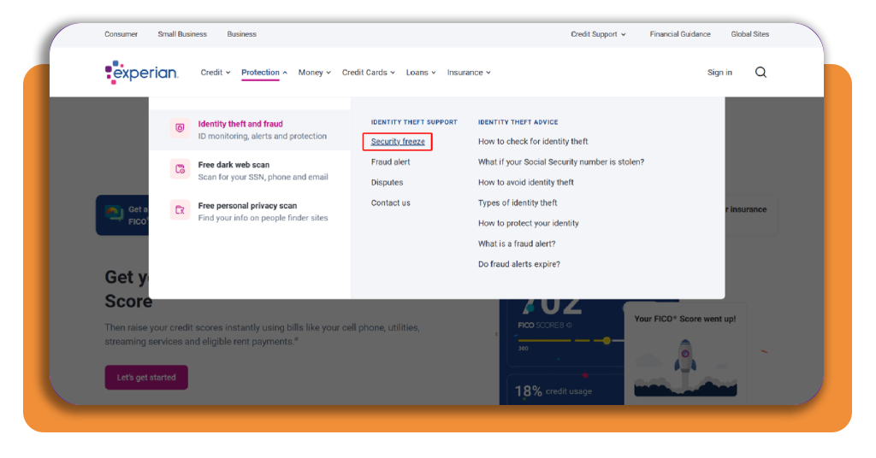Click the Free personal privacy scan icon
The width and height of the screenshot is (876, 458).
(180, 209)
